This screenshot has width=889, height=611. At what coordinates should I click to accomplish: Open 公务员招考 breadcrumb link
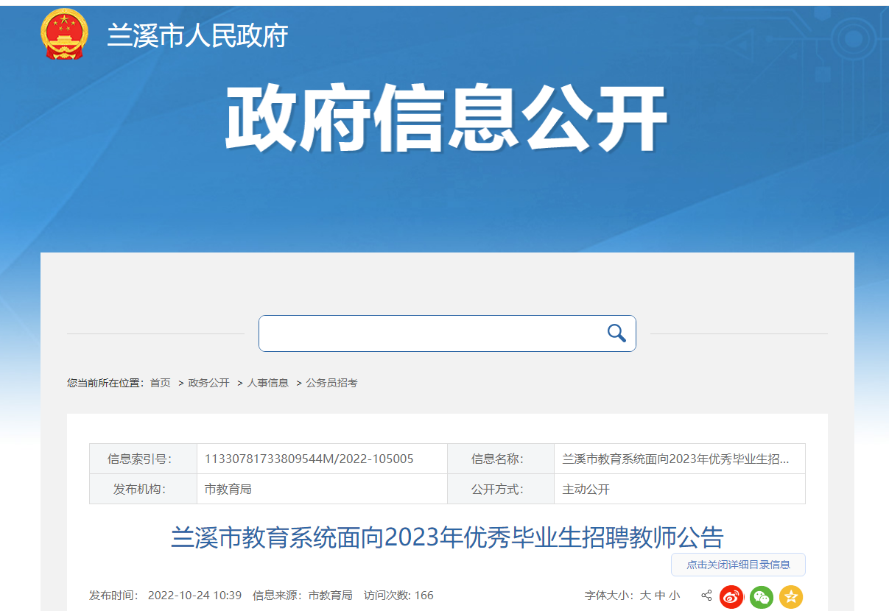(x=331, y=383)
